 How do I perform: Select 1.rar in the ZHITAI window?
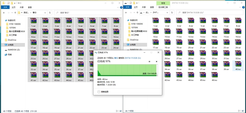(155, 22)
